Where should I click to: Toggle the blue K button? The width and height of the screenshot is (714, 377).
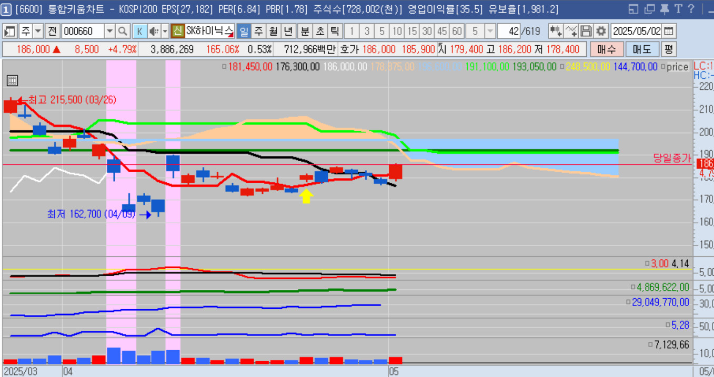tap(139, 31)
